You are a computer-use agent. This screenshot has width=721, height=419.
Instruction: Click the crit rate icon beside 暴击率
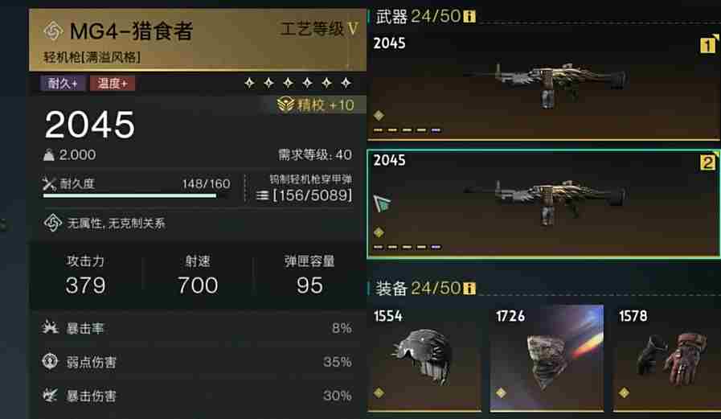coord(50,327)
